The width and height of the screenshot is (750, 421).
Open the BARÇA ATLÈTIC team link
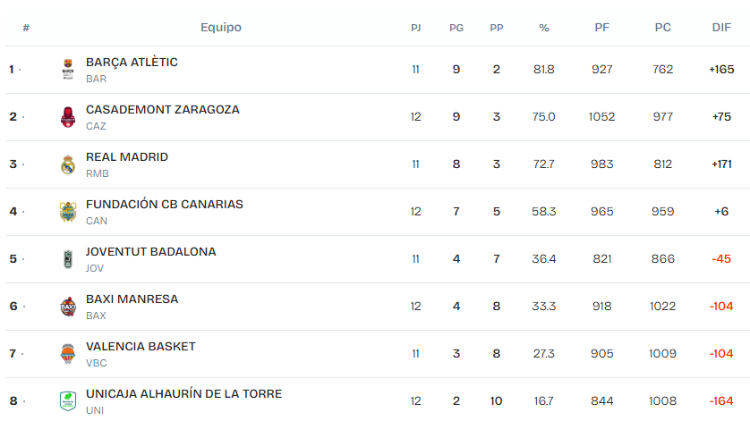click(132, 63)
